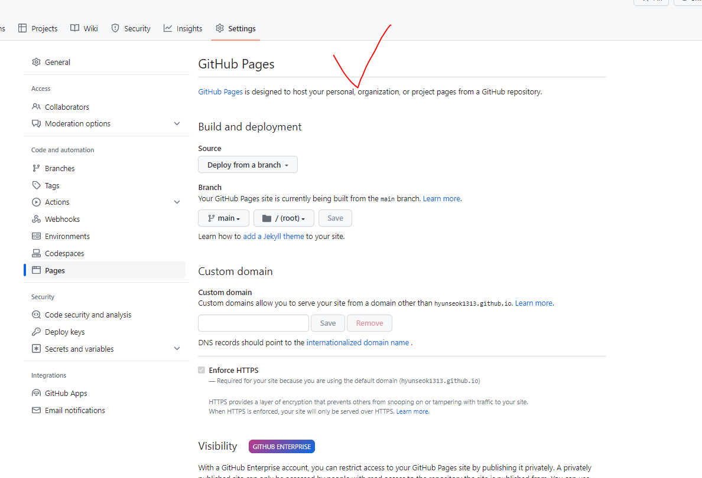Viewport: 702px width, 478px height.
Task: Open the GitHub Pages documentation link
Action: [220, 91]
